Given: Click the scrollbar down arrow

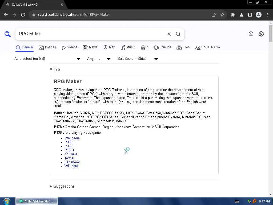Looking at the screenshot, I should pos(271,195).
